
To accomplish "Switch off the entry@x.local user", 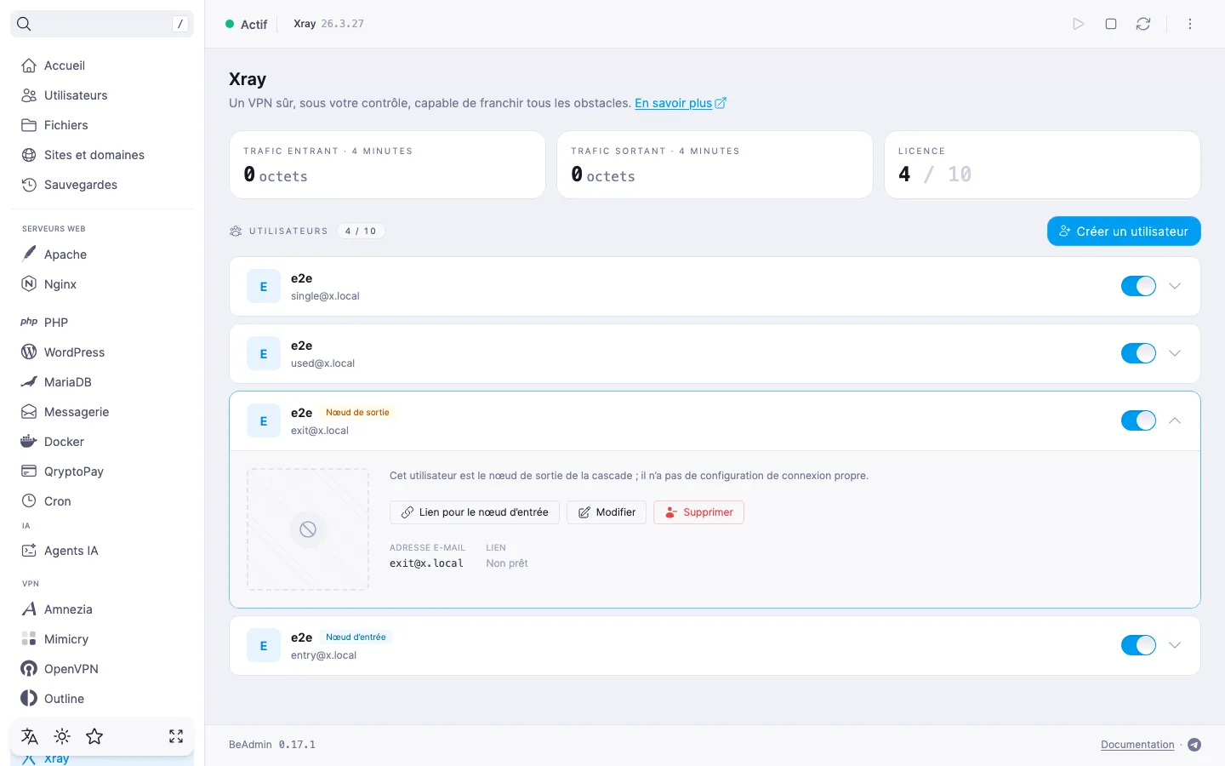I will [x=1138, y=645].
